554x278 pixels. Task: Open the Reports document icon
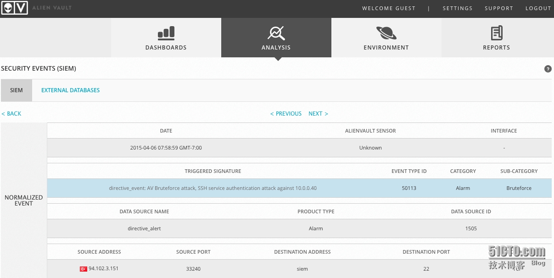tap(496, 33)
